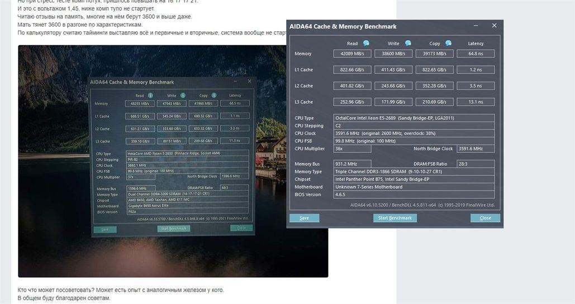Click L2 Cache Copy value 352.28 GB/s
Screen dimensions: 575x304
(x=434, y=86)
